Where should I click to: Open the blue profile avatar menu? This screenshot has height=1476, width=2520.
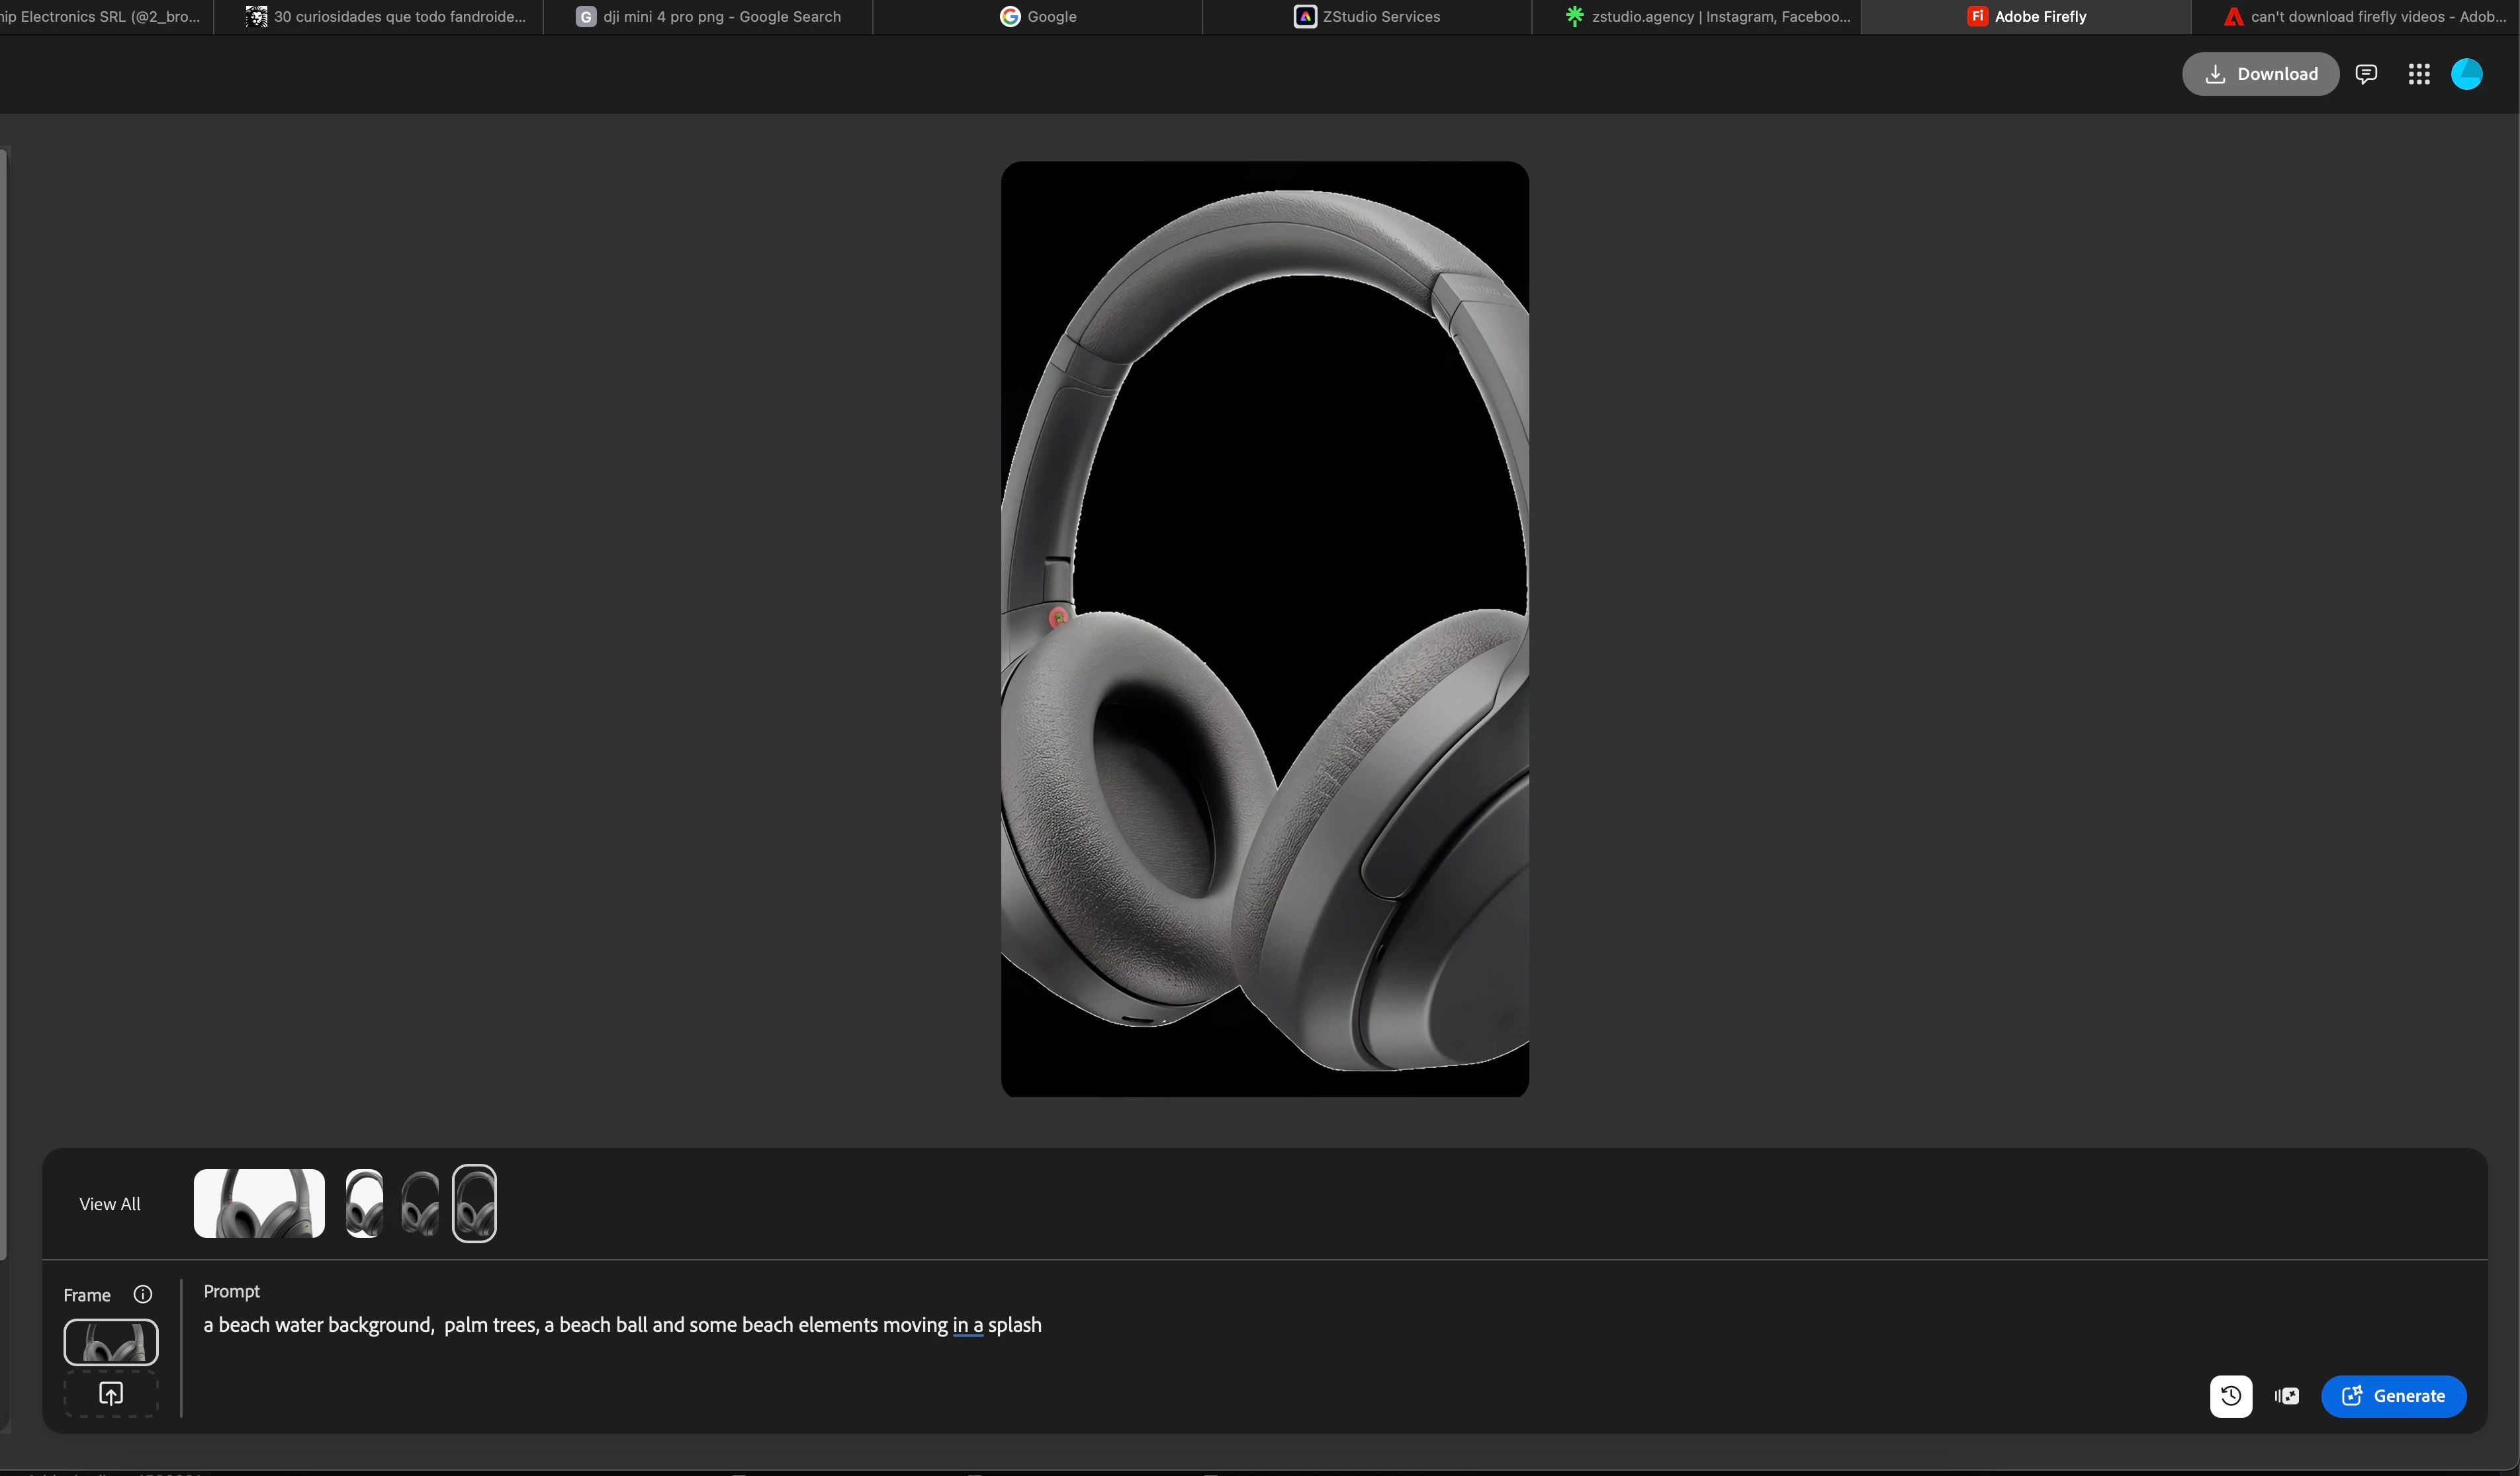(x=2466, y=74)
